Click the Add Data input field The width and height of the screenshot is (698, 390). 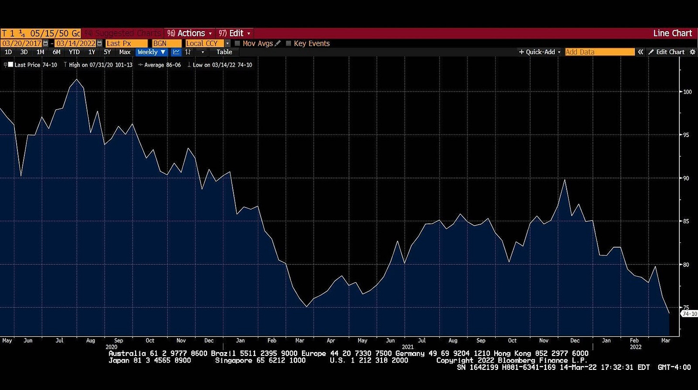[599, 52]
